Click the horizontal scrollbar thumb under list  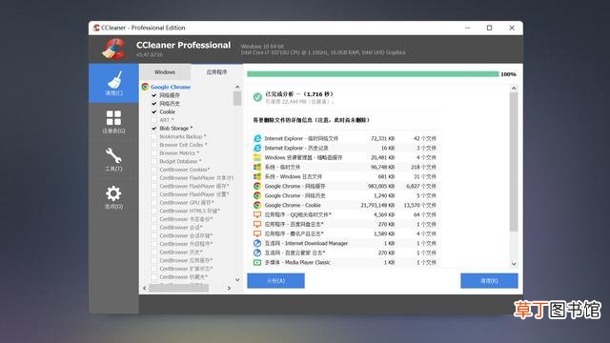click(179, 288)
